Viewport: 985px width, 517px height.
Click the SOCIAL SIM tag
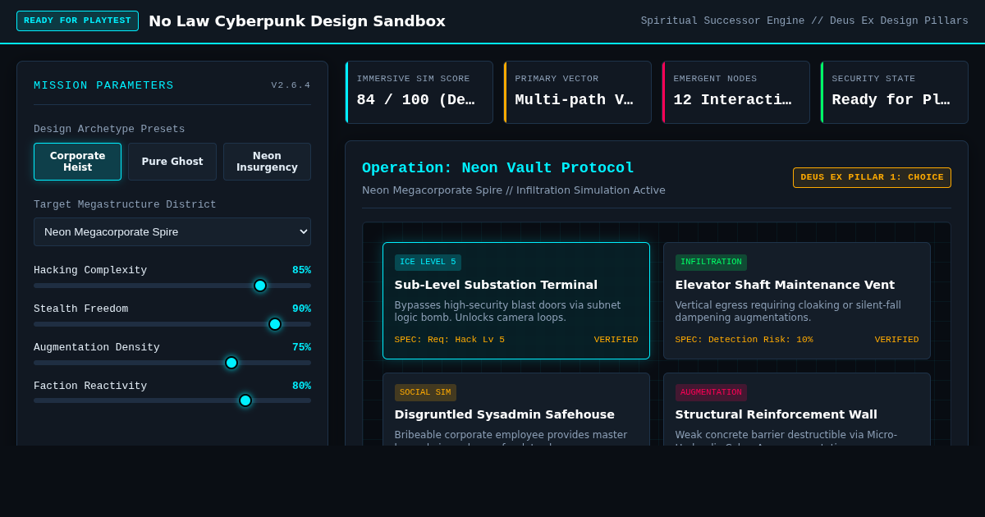[425, 392]
